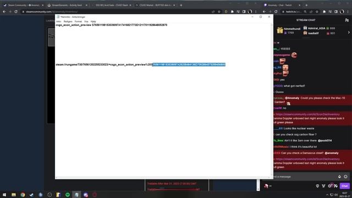Image resolution: width=352 pixels, height=198 pixels.
Task: Open extensions puzzle icon in Twitch browser
Action: pos(324,12)
